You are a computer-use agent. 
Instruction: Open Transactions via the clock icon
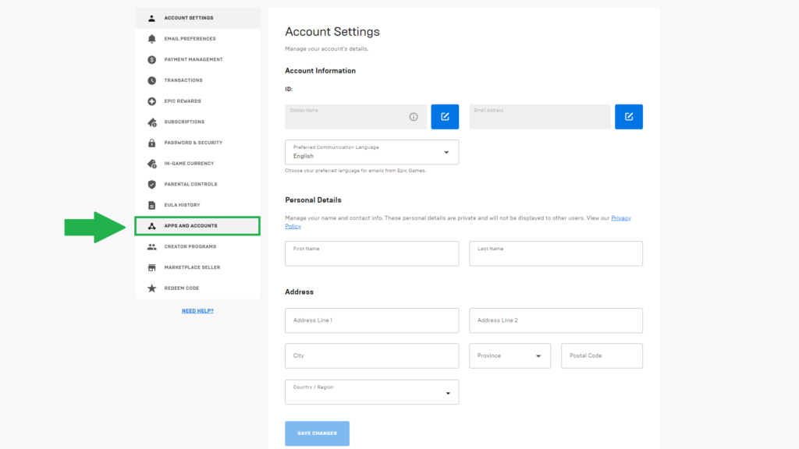[151, 80]
